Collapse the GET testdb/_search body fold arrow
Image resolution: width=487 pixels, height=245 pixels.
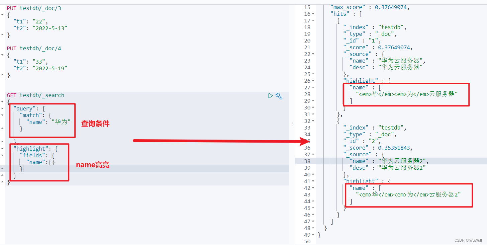pos(3,102)
